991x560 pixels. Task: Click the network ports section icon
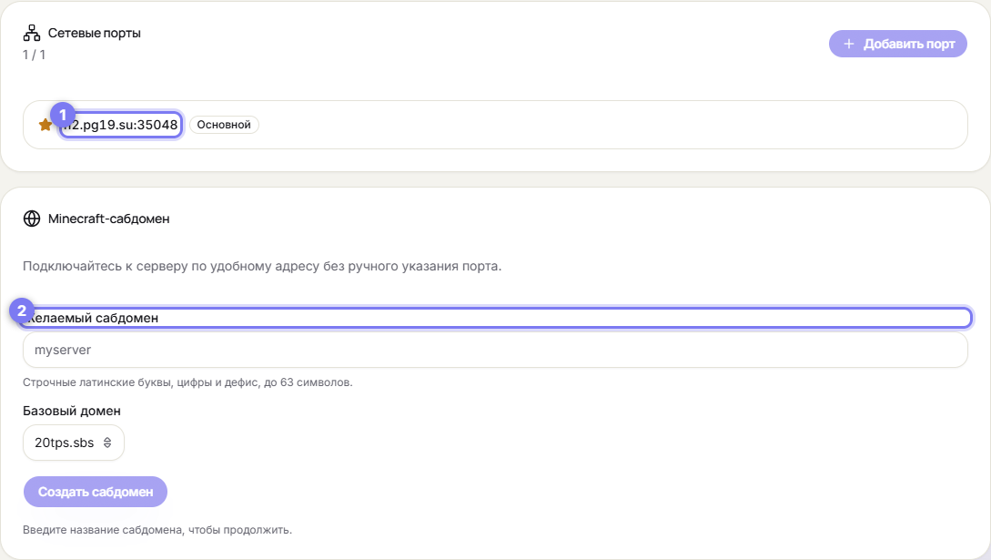click(32, 33)
